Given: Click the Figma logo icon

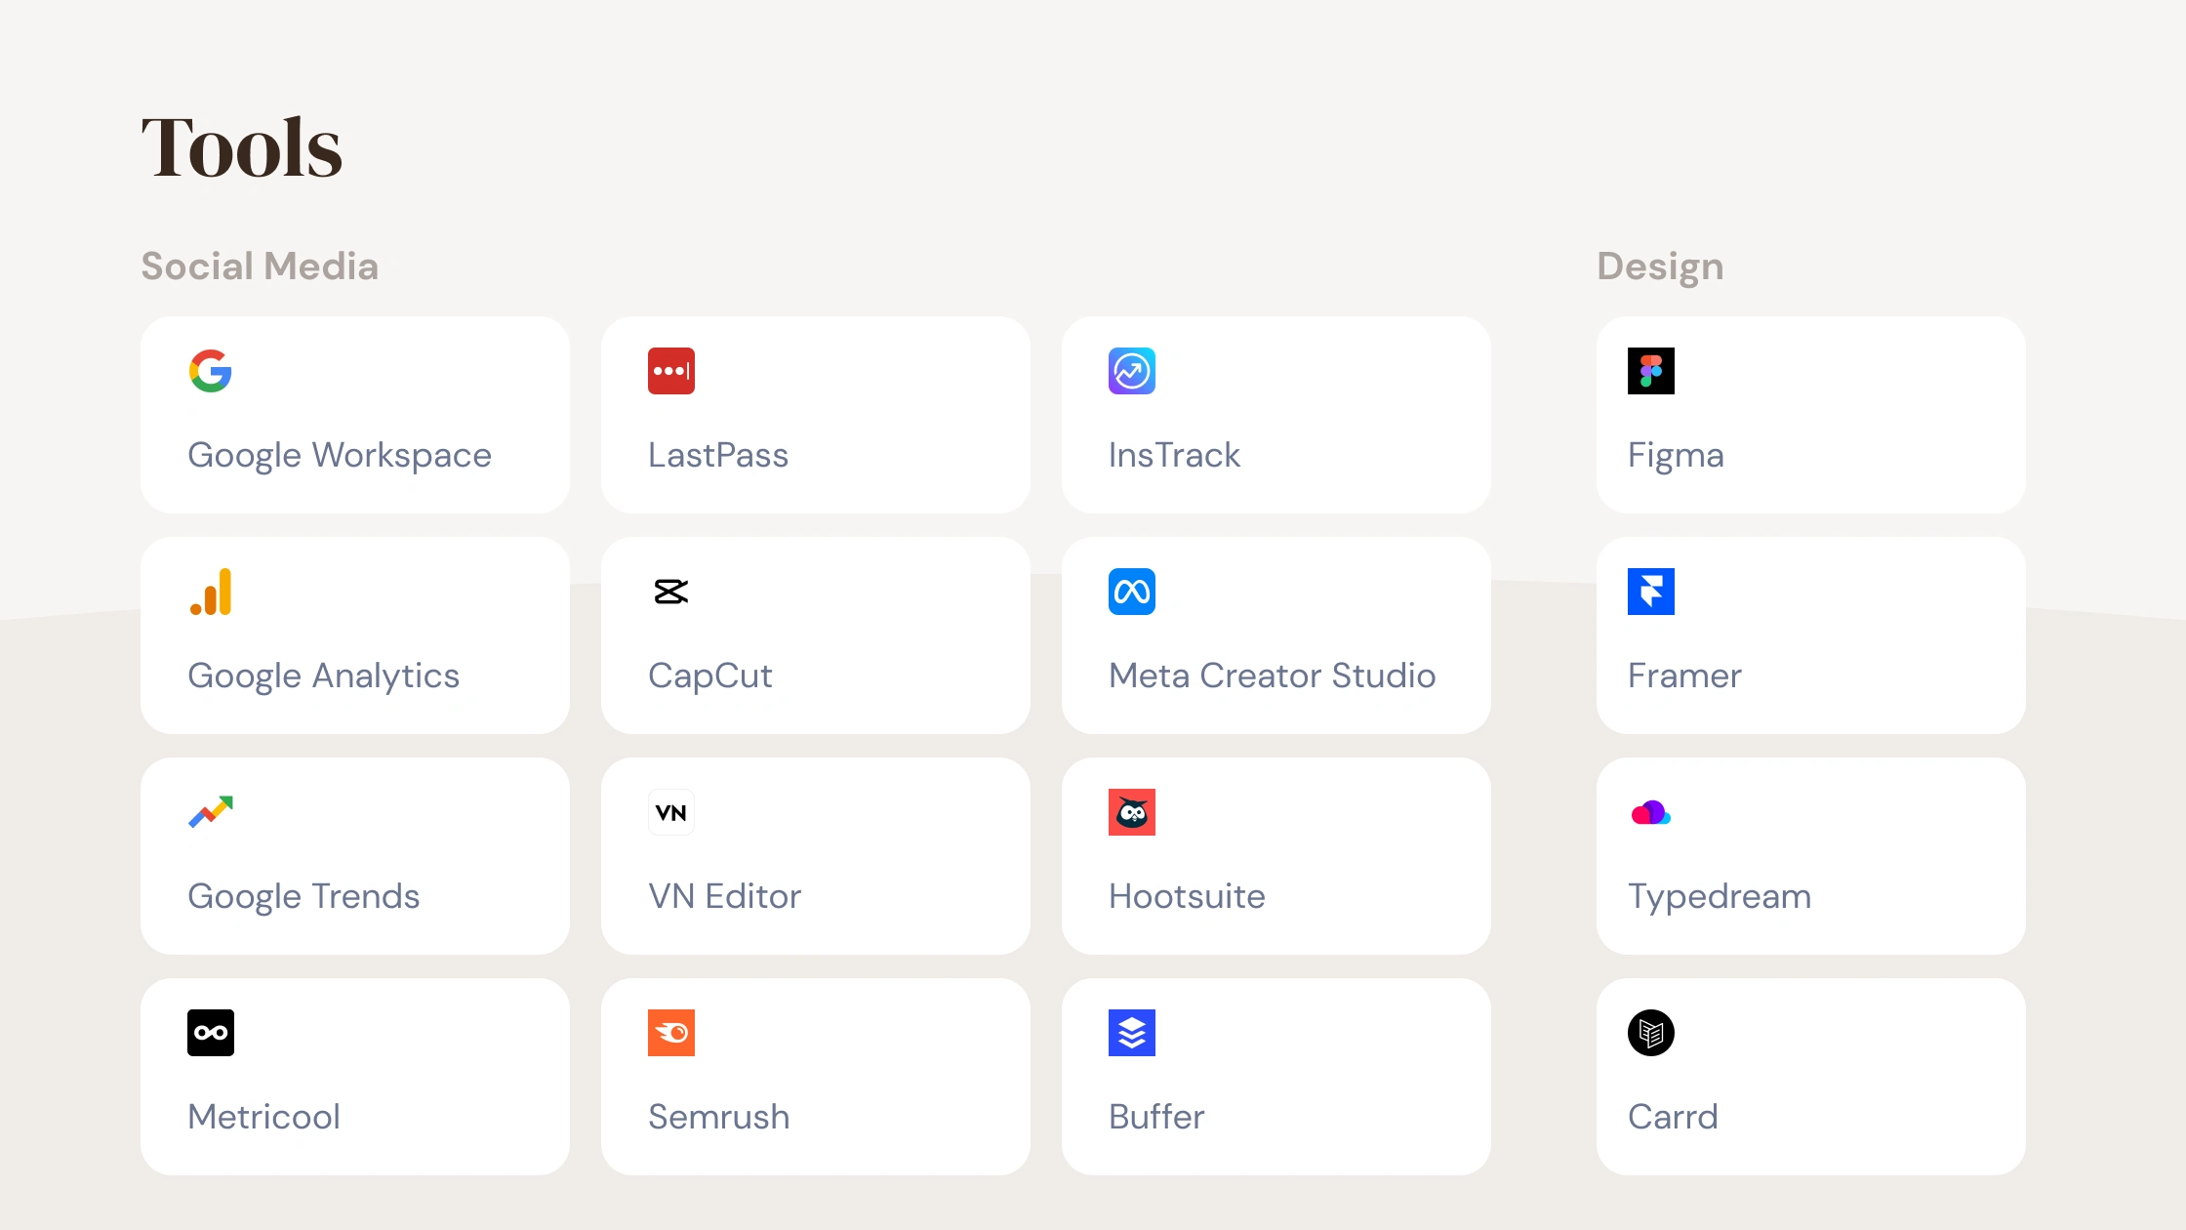Looking at the screenshot, I should coord(1651,371).
